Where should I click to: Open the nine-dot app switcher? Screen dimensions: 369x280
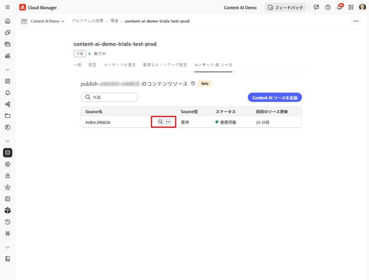[351, 7]
